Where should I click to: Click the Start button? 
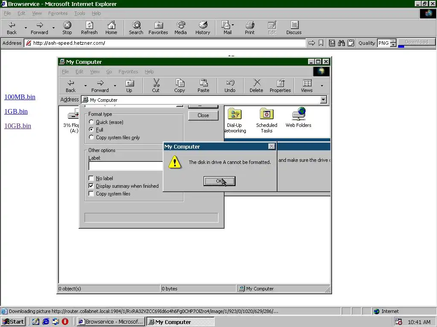tap(13, 322)
